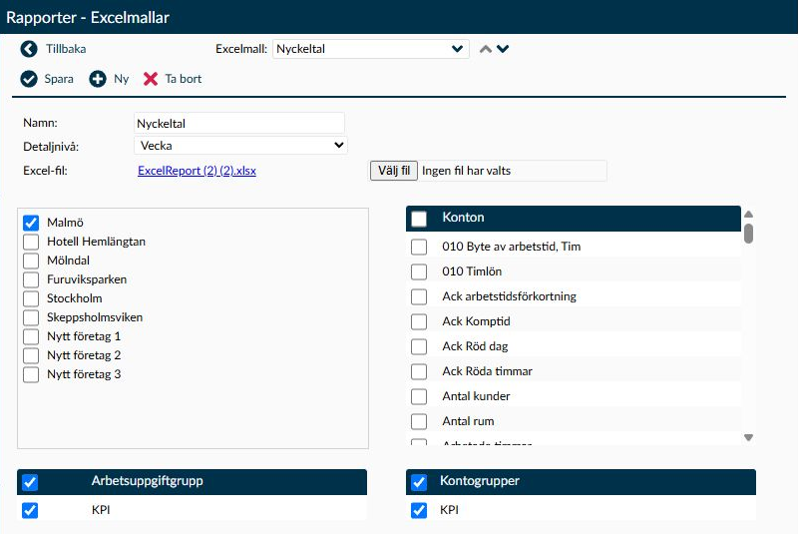Uncheck the Malmö checkbox
Screen dimensions: 798x534
31,223
